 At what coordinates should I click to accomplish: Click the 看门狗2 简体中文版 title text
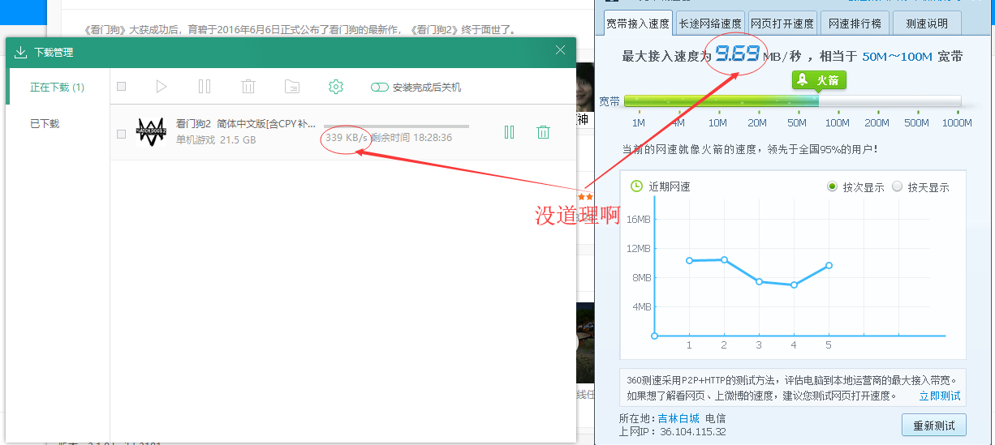click(246, 123)
